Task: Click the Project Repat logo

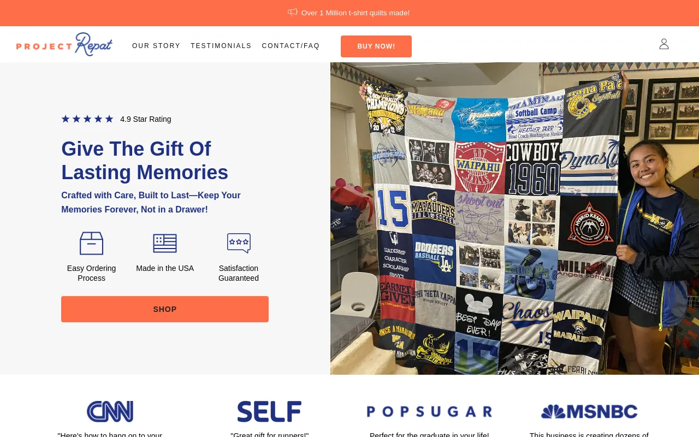Action: click(64, 44)
